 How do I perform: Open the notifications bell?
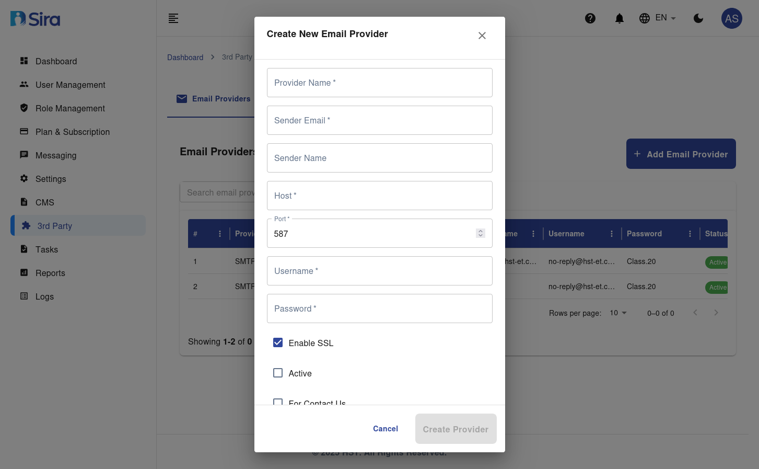point(619,18)
